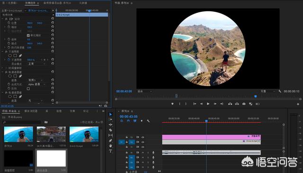Viewport: 303px width, 173px height.
Task: Select the Slip tool
Action: pos(110,135)
